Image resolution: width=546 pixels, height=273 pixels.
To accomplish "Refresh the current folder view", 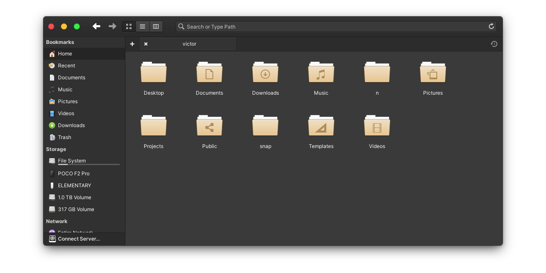I will tap(491, 26).
